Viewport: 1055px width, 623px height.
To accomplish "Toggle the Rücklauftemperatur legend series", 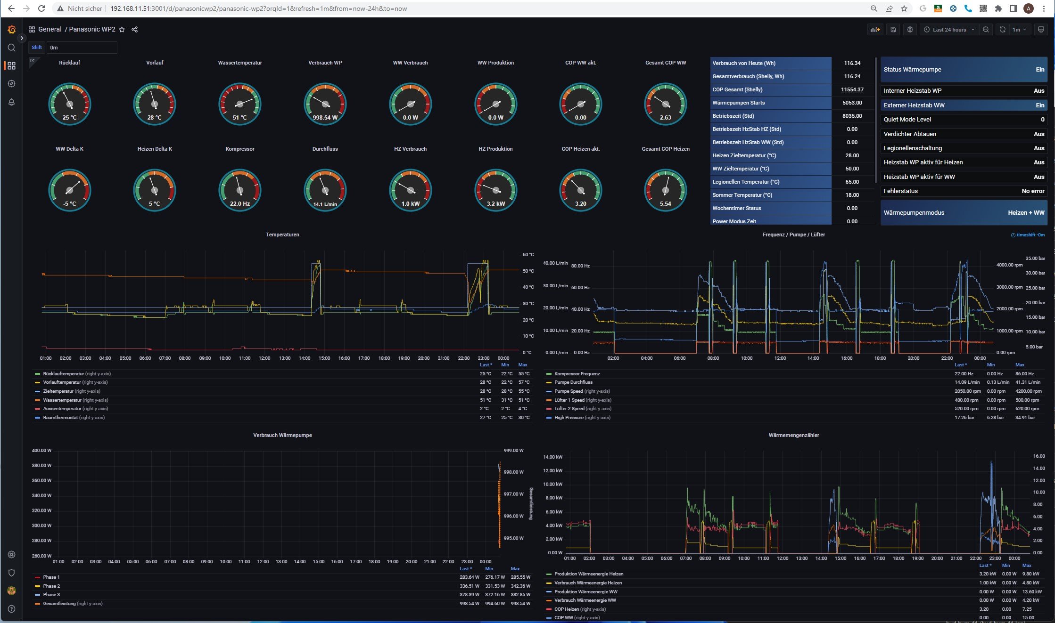I will tap(76, 374).
